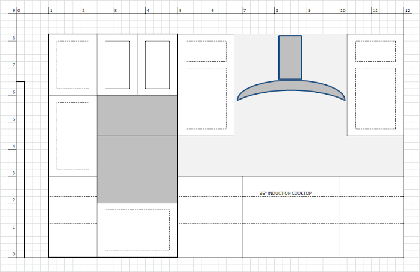Screen dimensions: 420x272
Task: Select the dotted drawer panel below gray appliances
Action: 137,230
